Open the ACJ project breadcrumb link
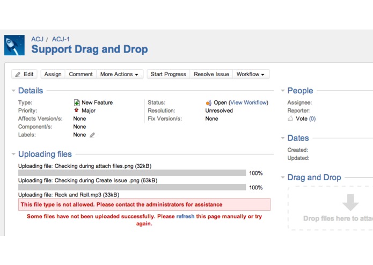The image size is (373, 265). (38, 39)
